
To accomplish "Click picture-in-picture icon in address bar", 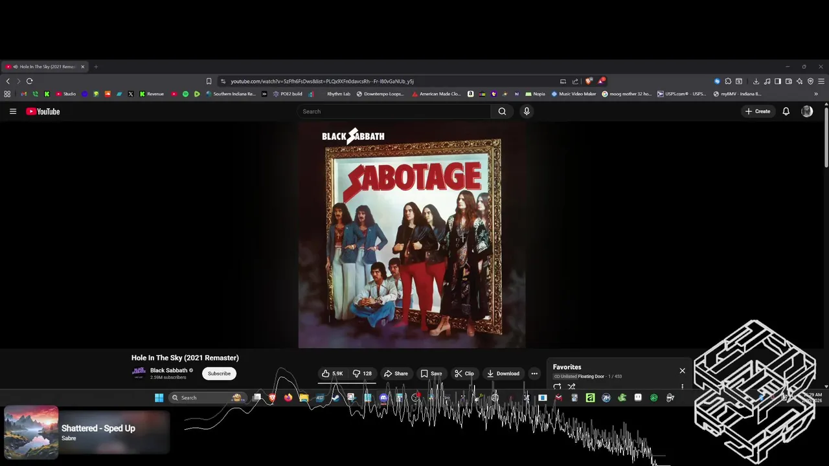I will click(x=563, y=81).
